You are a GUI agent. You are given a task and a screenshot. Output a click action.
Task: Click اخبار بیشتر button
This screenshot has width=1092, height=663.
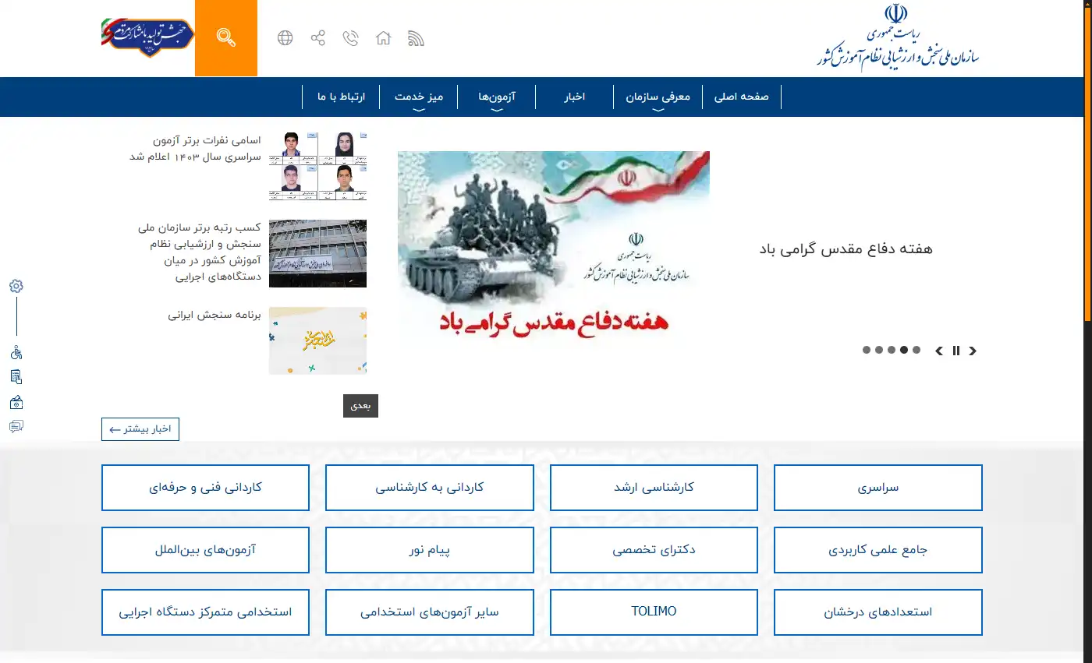tap(140, 429)
